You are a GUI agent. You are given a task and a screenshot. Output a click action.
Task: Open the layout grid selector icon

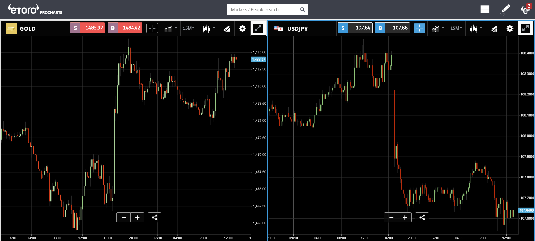click(x=485, y=9)
